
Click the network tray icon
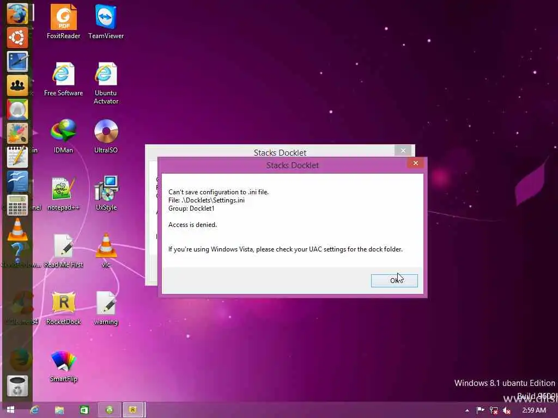(x=494, y=410)
